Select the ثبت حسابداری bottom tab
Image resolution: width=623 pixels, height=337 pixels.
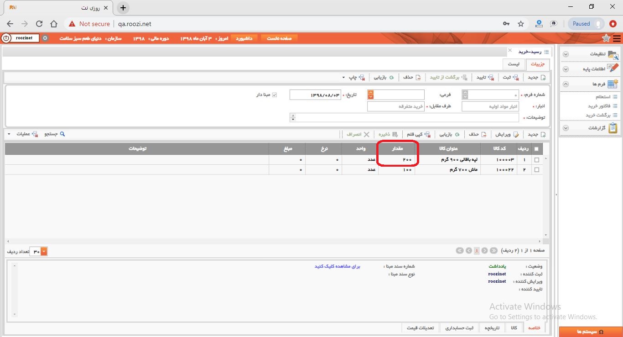tap(459, 328)
